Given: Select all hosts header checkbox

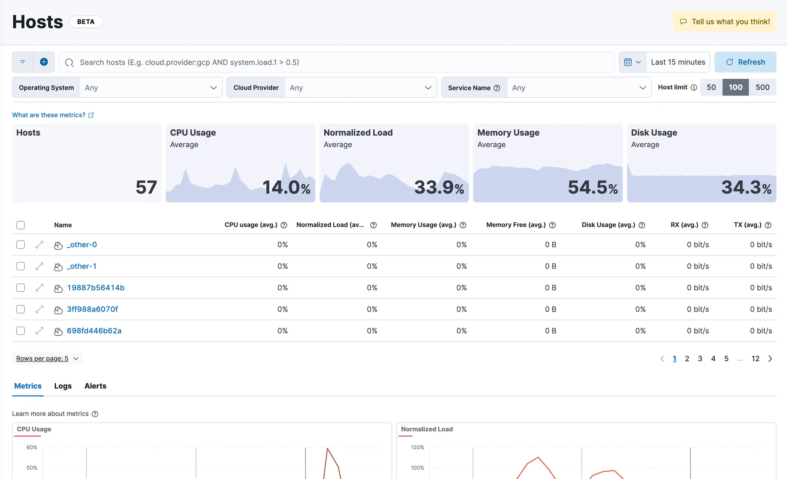Looking at the screenshot, I should click(20, 225).
